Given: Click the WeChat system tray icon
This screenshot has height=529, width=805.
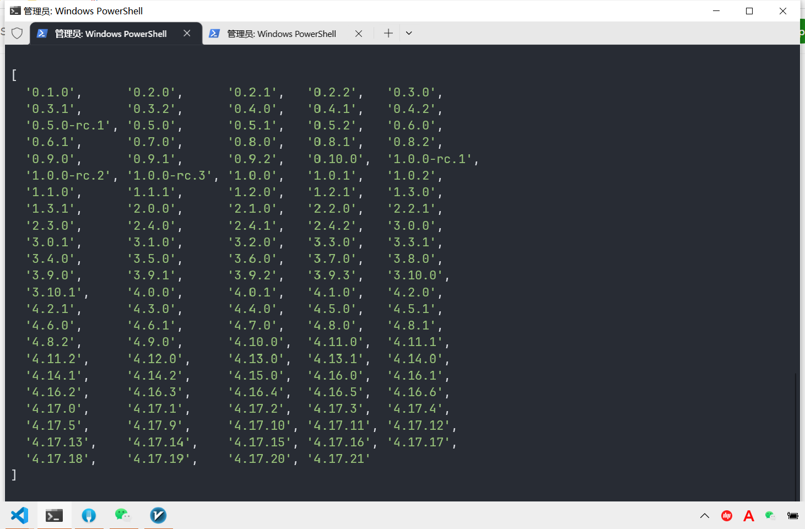Looking at the screenshot, I should click(770, 516).
